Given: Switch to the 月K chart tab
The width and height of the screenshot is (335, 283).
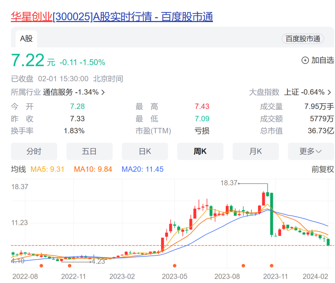Looking at the screenshot, I should (256, 151).
